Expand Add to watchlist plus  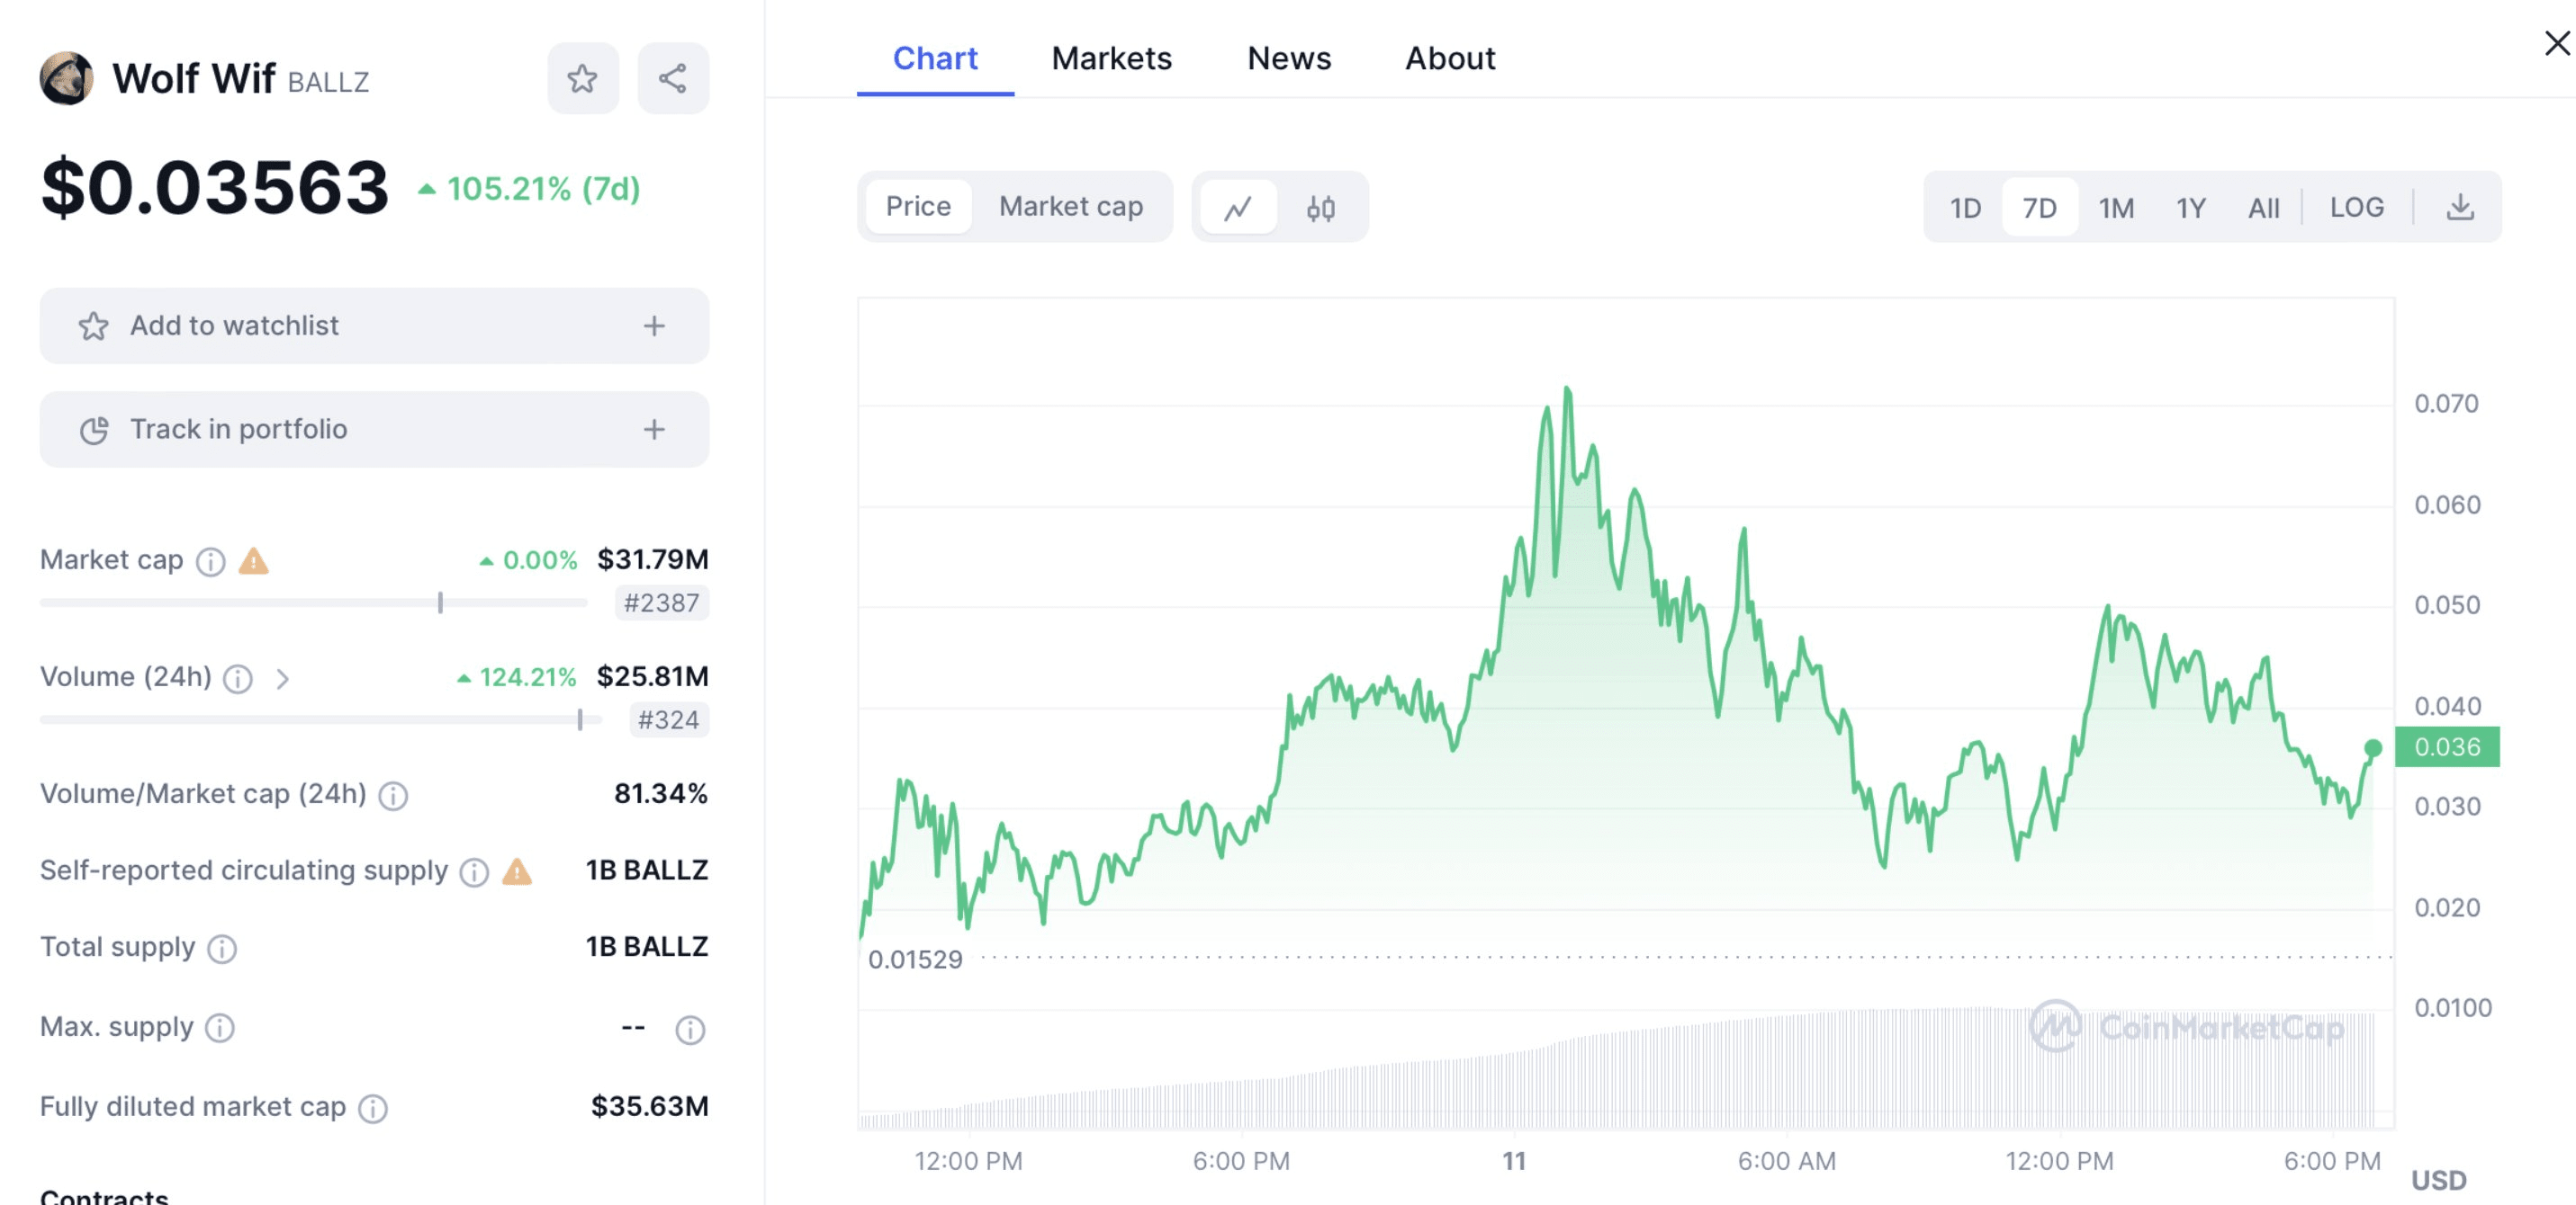(x=654, y=326)
